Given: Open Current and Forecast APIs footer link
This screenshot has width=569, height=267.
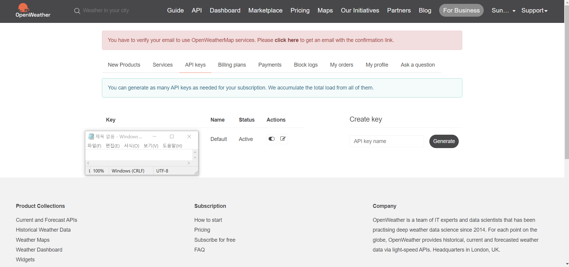Looking at the screenshot, I should [46, 220].
